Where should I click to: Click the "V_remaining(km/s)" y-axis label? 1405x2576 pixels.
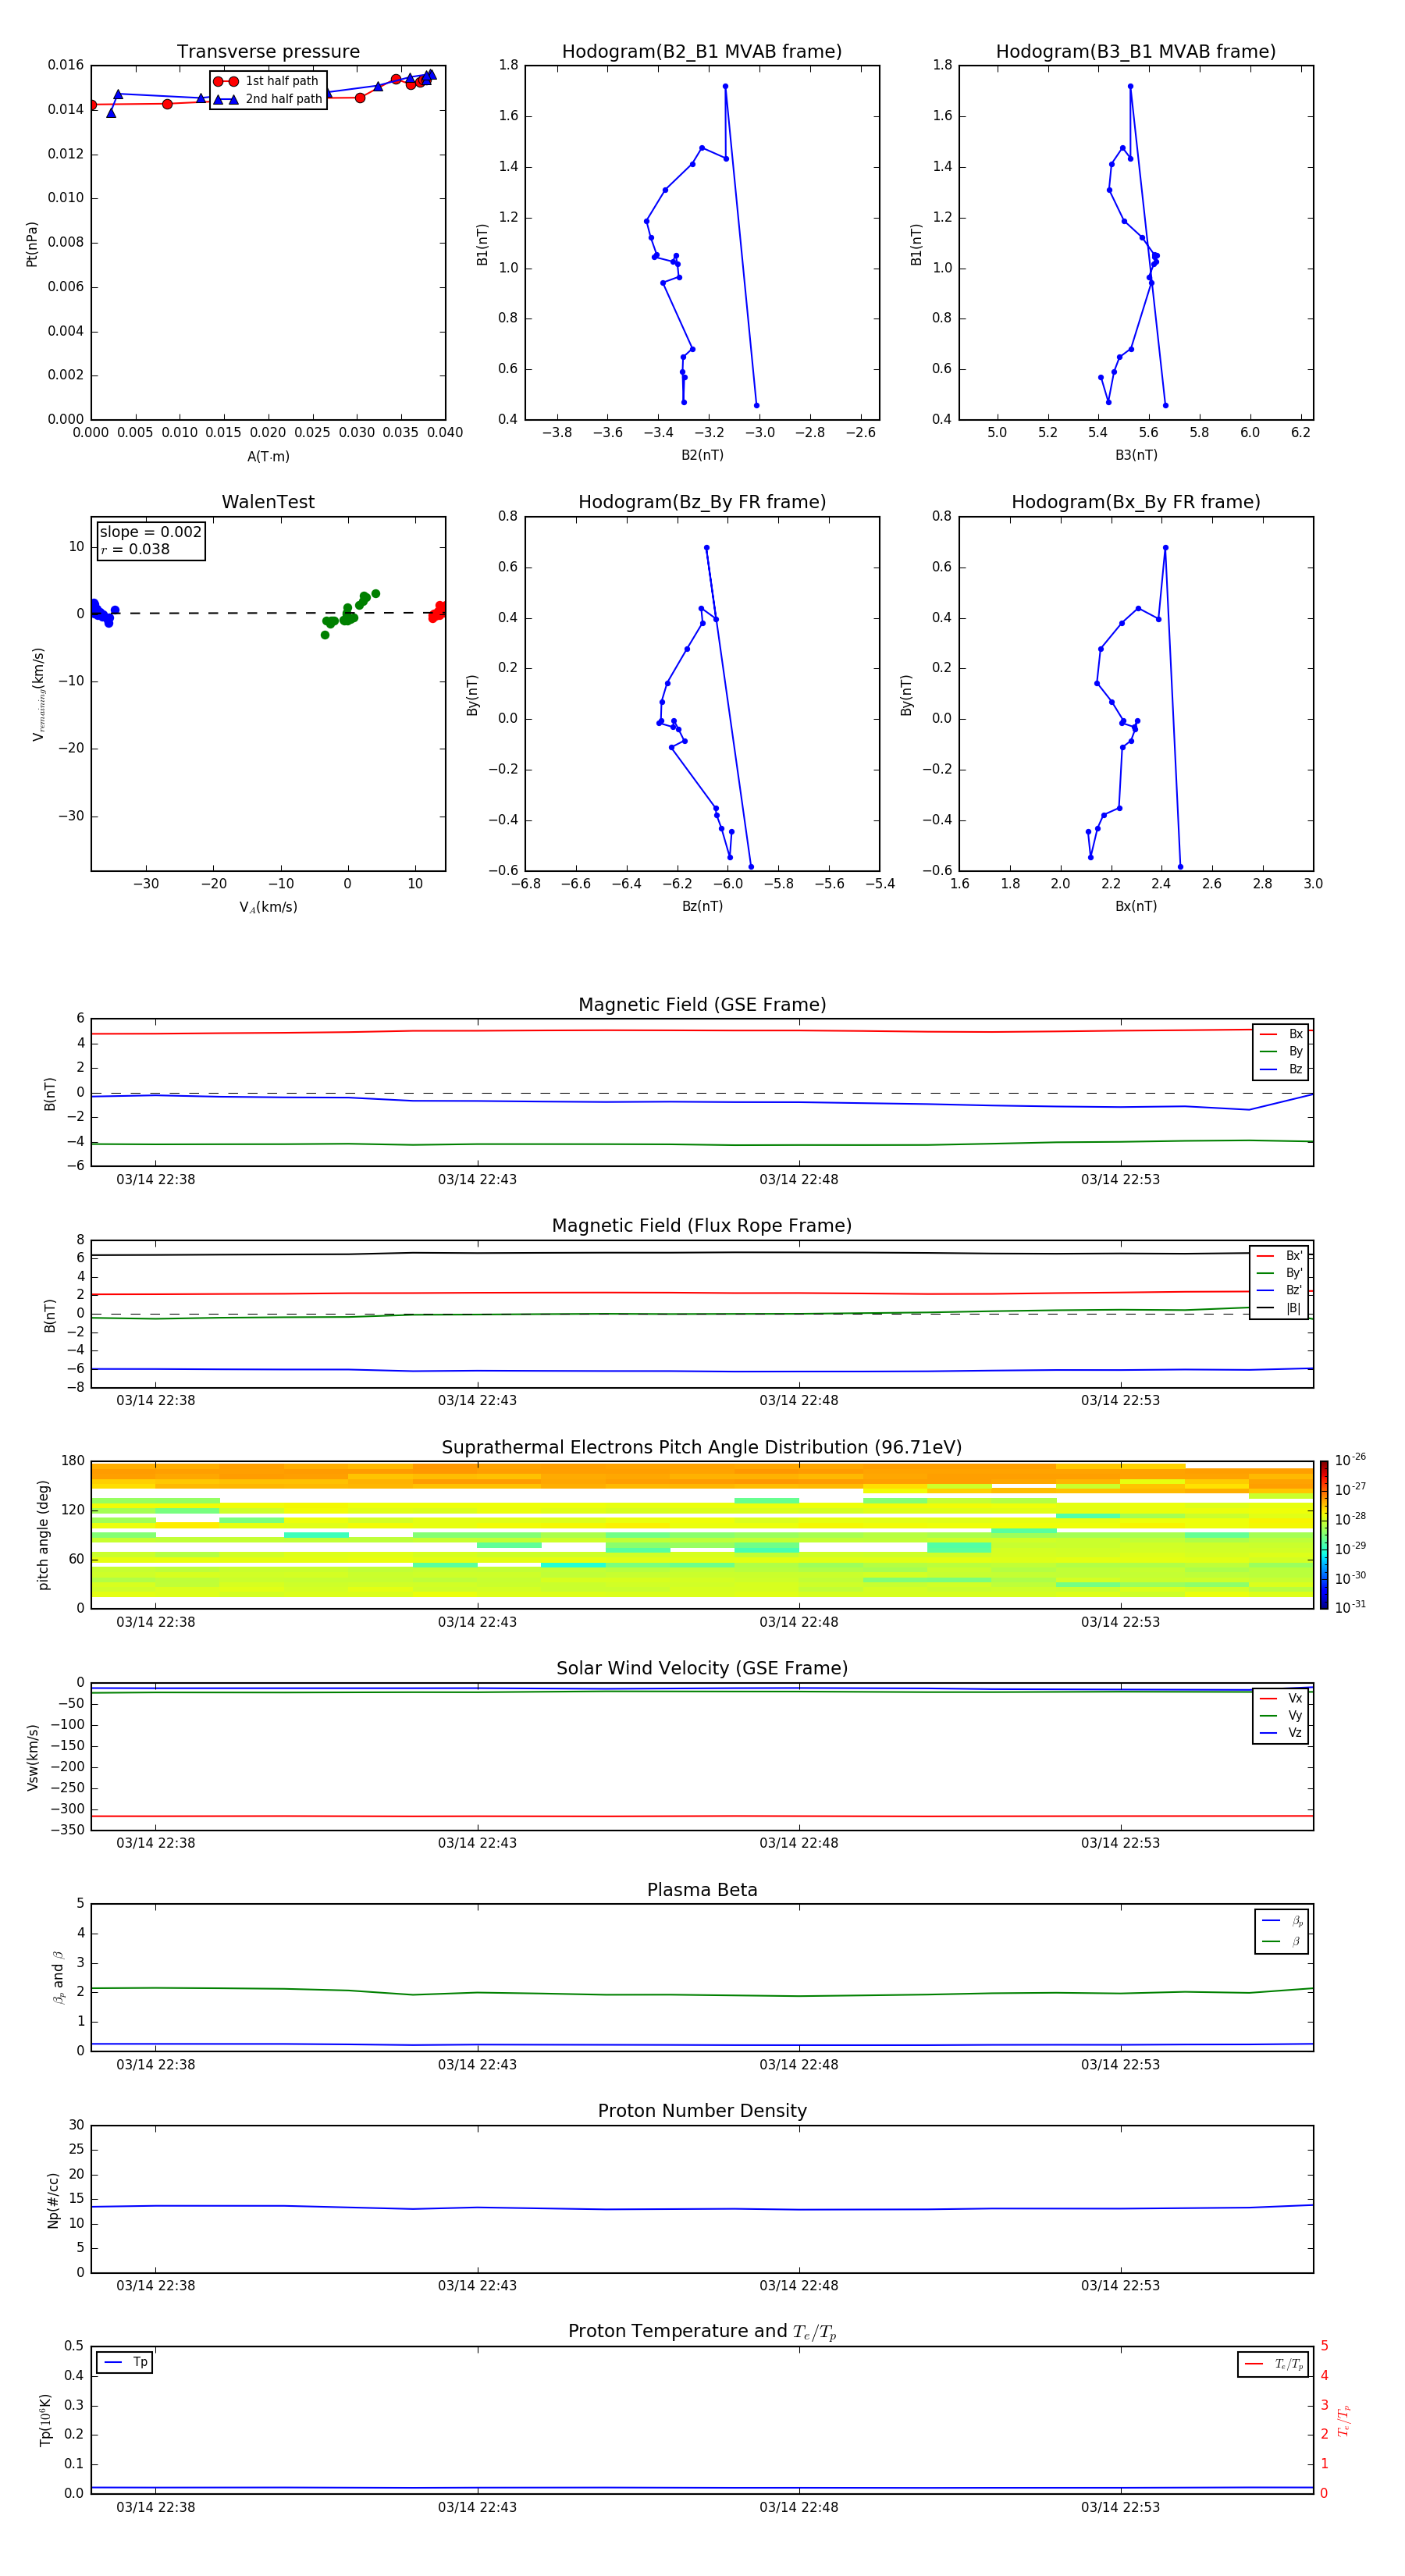pos(38,694)
